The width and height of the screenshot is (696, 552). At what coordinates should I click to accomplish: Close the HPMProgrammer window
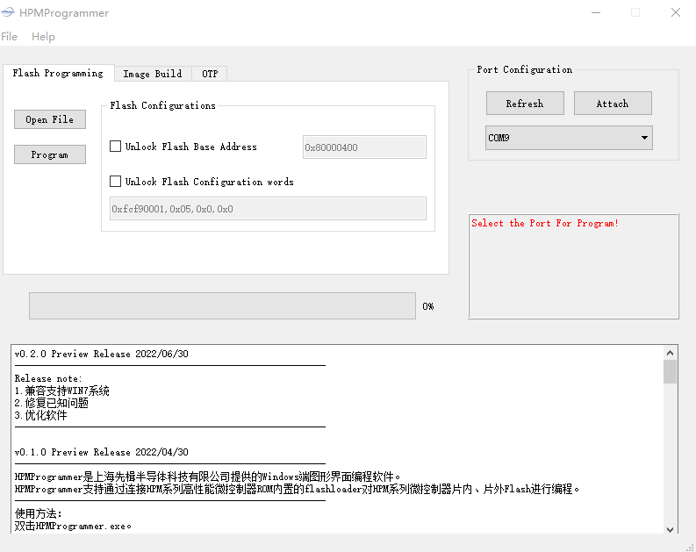click(676, 12)
